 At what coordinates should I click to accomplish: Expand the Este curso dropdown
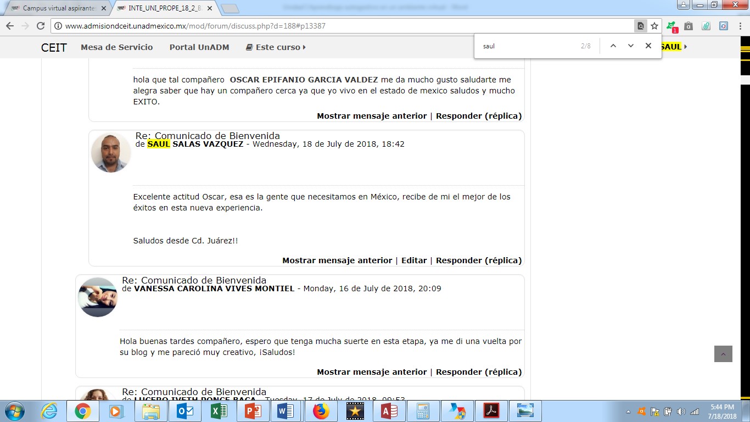click(x=277, y=47)
